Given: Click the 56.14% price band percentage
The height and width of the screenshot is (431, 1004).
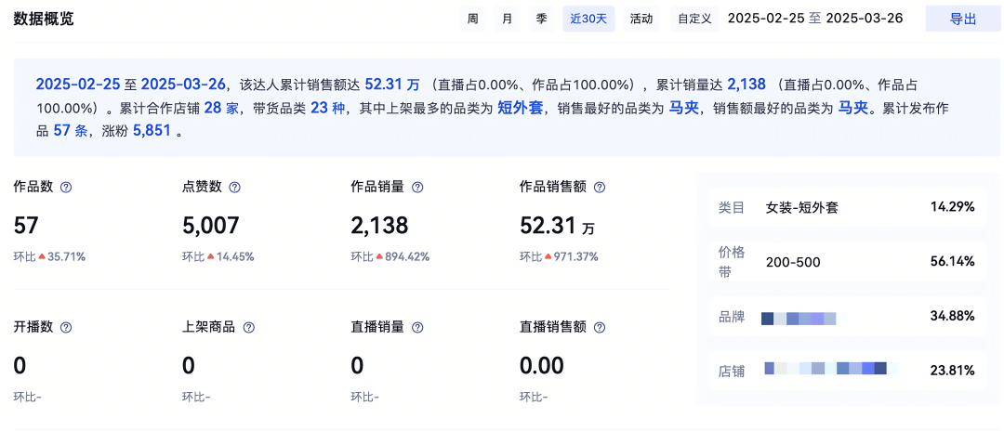Looking at the screenshot, I should (x=952, y=261).
